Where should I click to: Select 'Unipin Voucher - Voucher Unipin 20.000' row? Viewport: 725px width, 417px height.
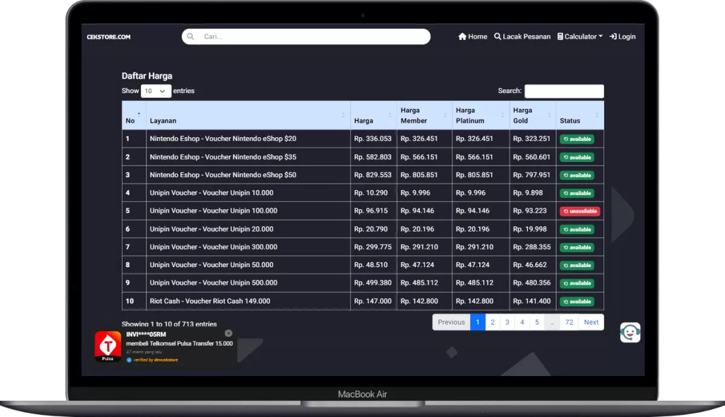(x=362, y=229)
